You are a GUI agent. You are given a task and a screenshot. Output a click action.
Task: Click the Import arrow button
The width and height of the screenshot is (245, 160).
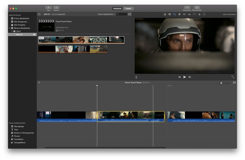(x=56, y=7)
